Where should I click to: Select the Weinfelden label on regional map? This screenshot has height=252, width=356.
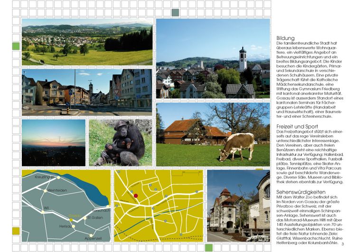tap(57, 190)
